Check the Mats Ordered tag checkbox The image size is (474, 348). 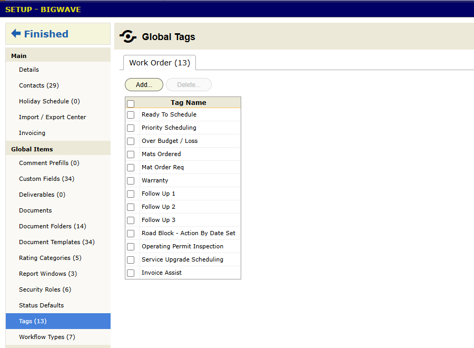click(x=131, y=154)
